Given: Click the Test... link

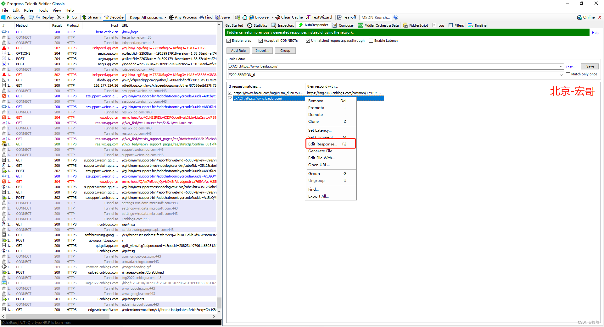Looking at the screenshot, I should [x=570, y=67].
